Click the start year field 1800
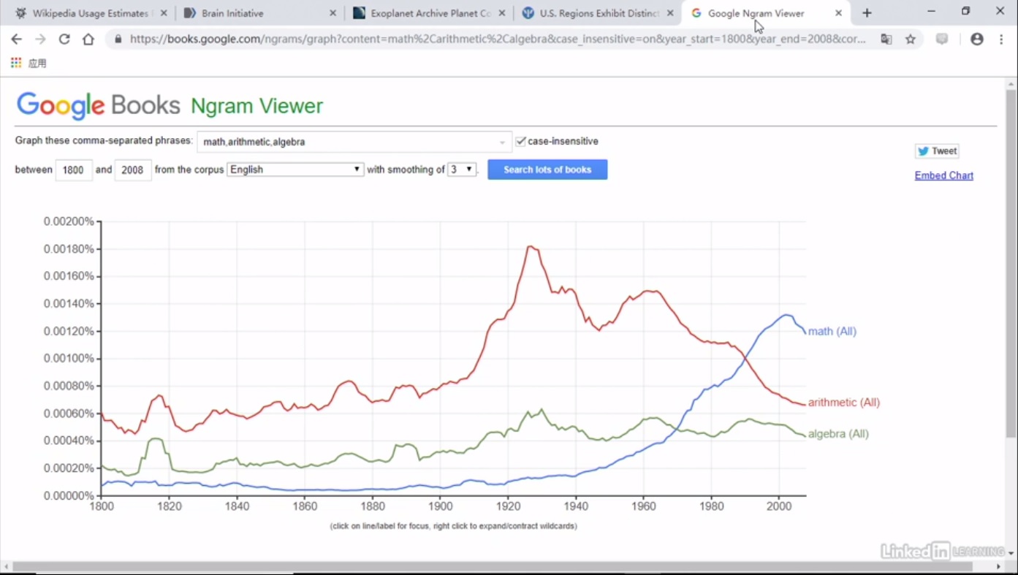 (74, 170)
